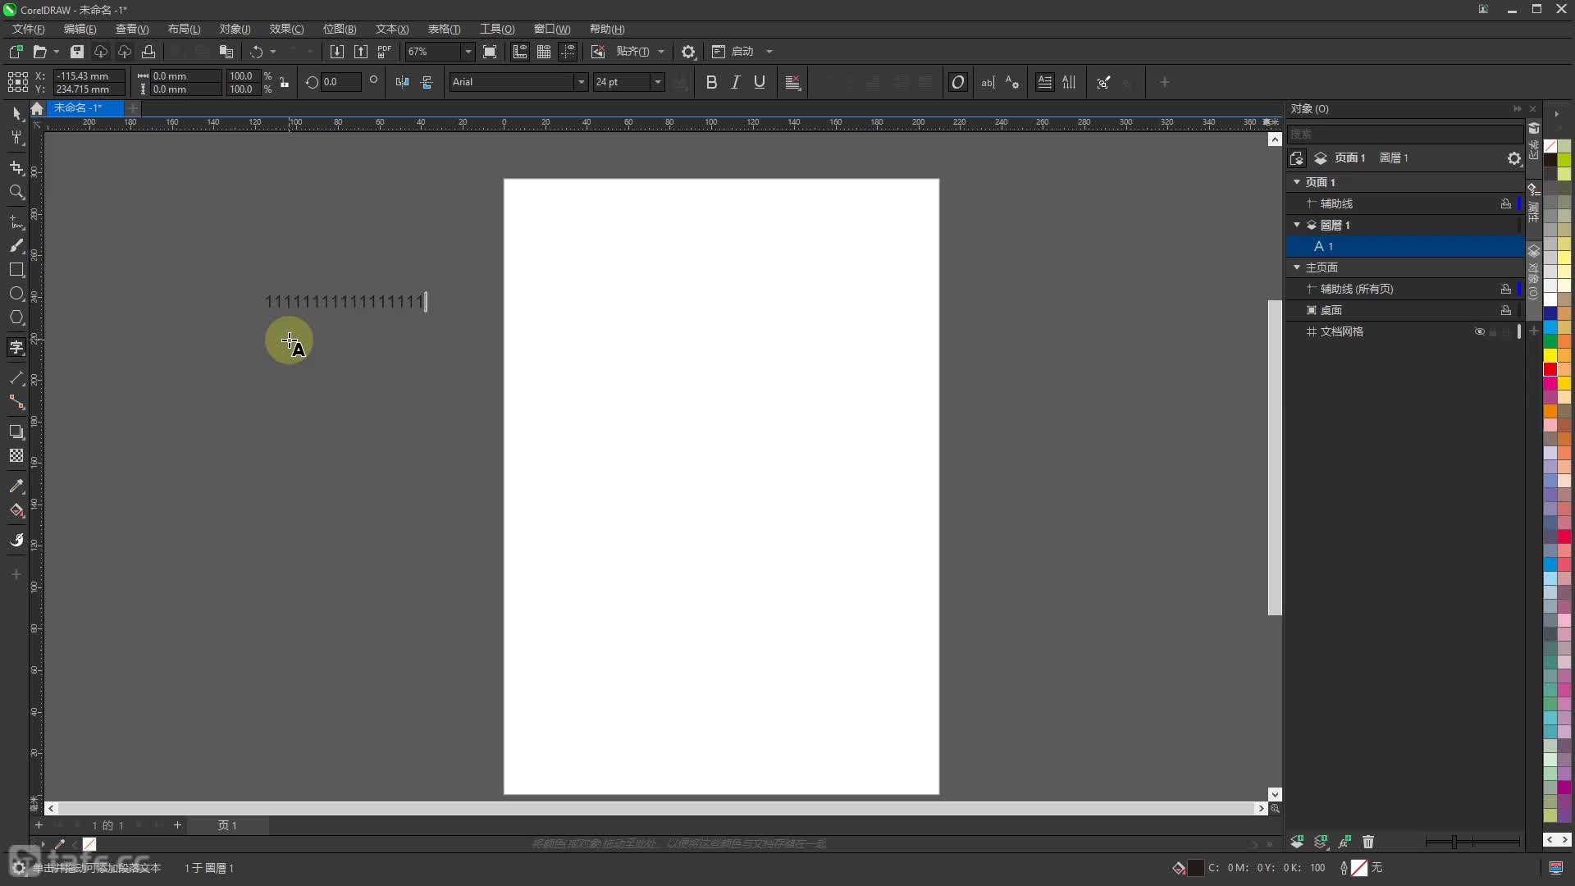Open zoom level 67% dropdown
Viewport: 1575px width, 886px height.
pos(468,52)
